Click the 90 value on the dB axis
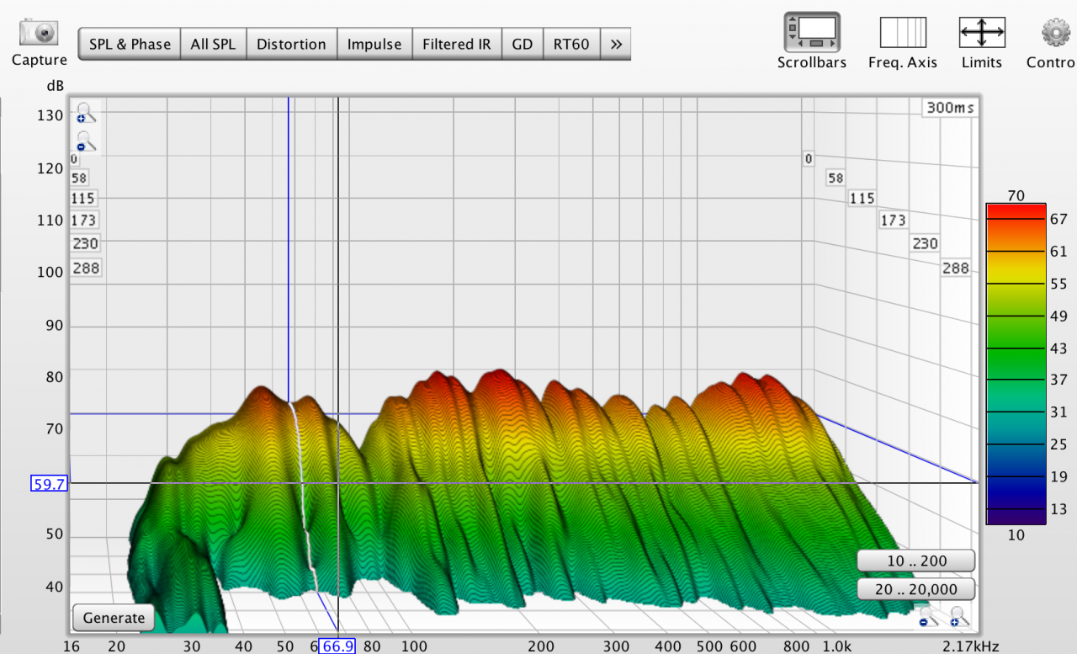 coord(54,325)
